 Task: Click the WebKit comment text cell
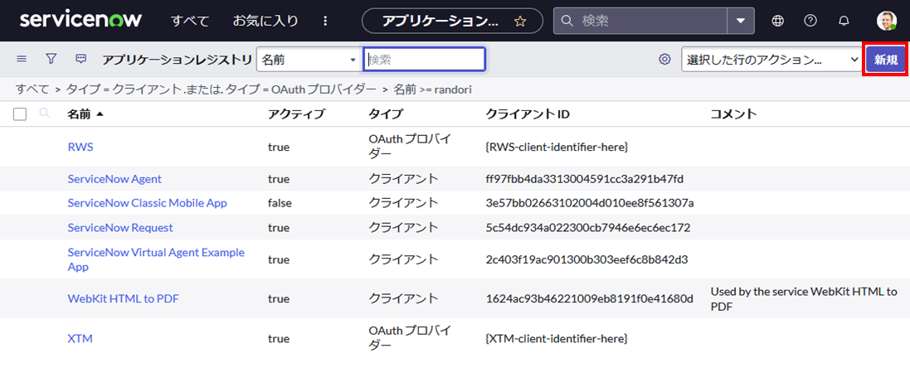click(804, 298)
